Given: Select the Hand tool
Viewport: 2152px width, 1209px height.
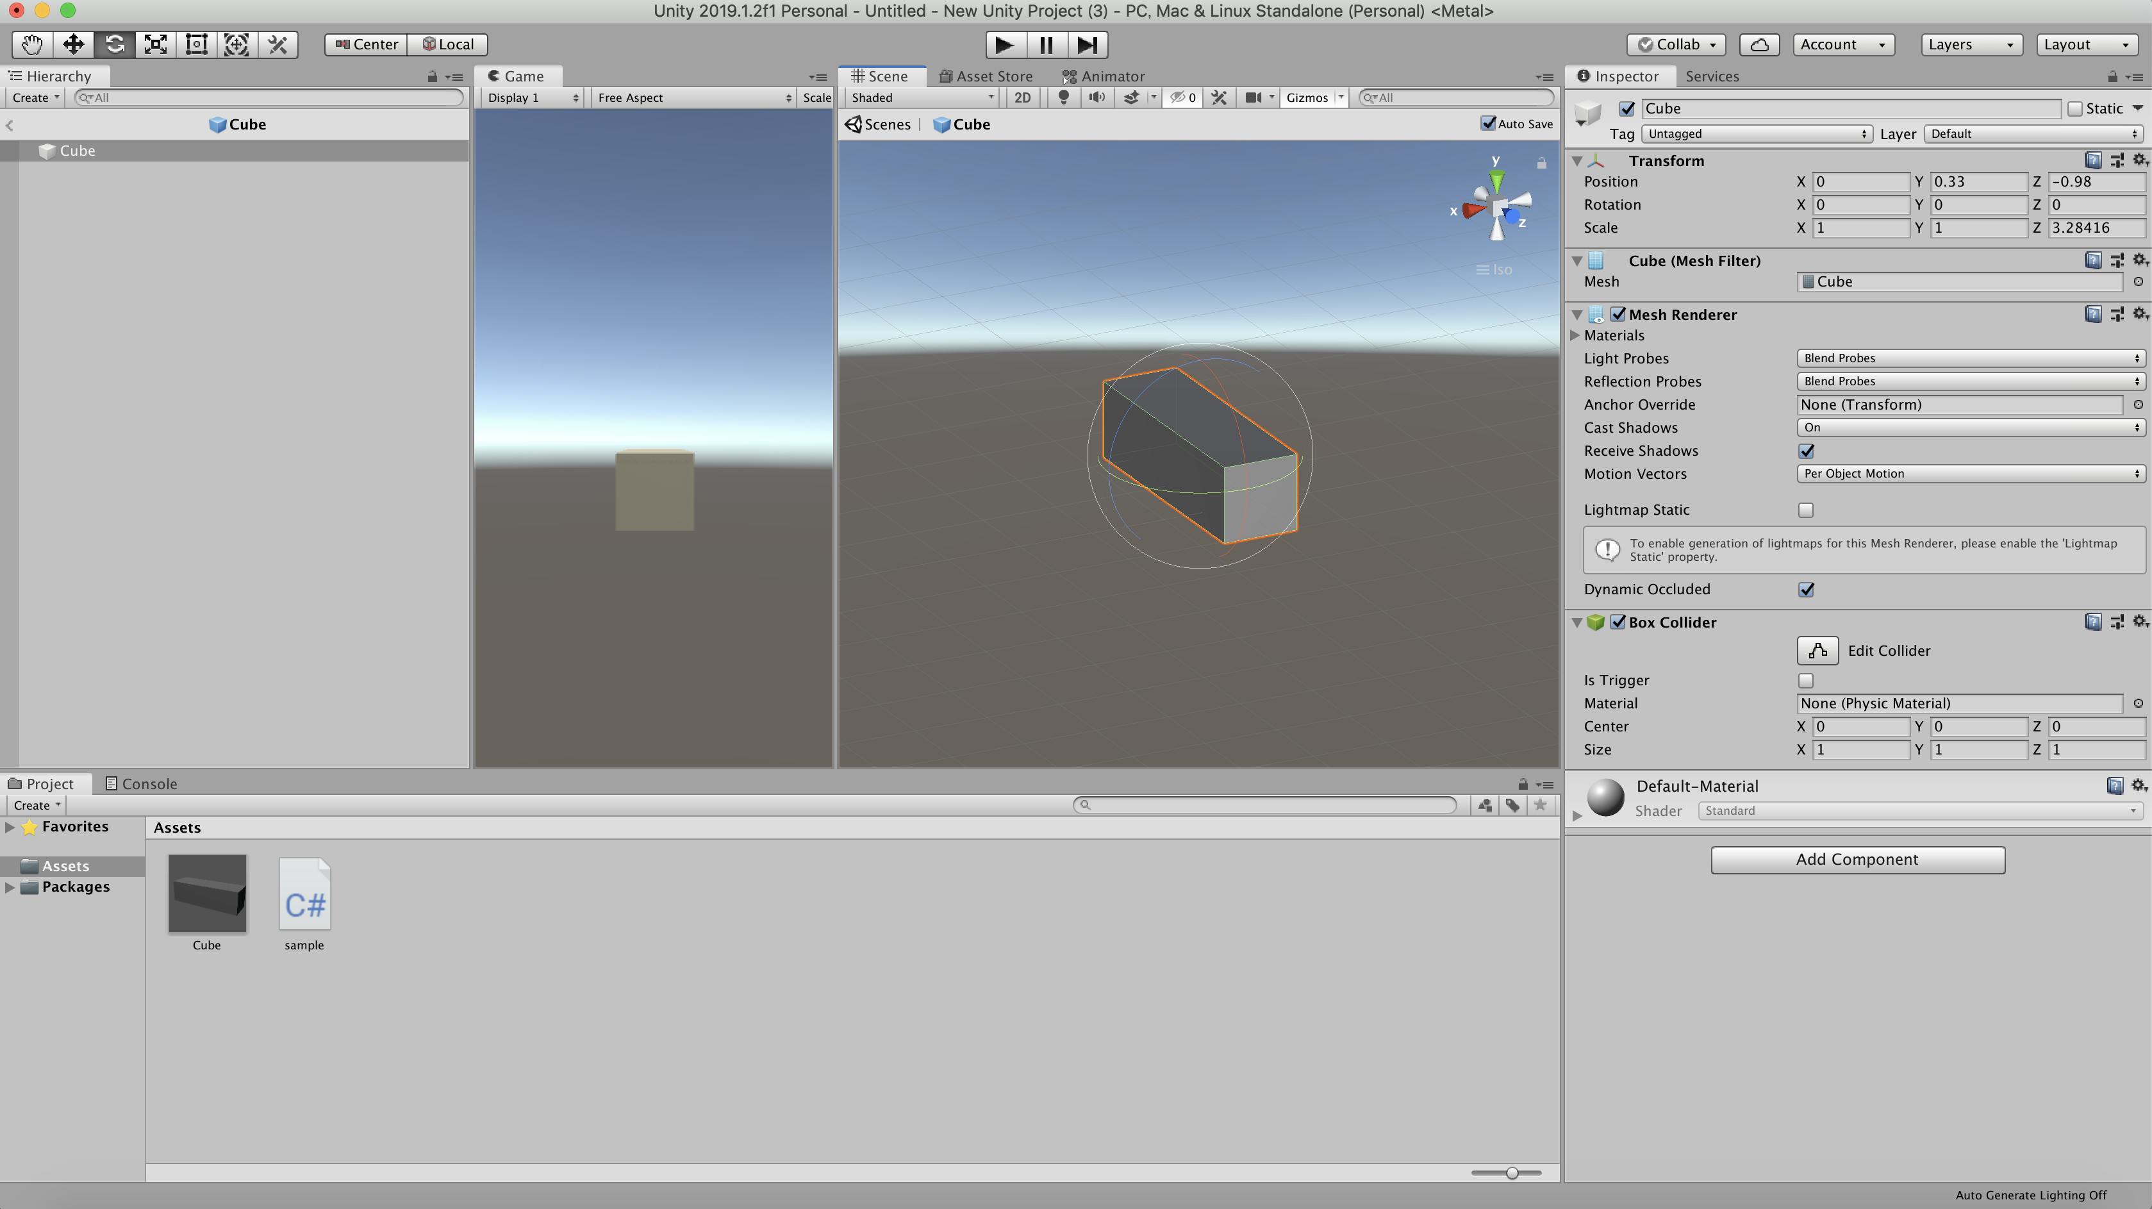Looking at the screenshot, I should coord(32,44).
